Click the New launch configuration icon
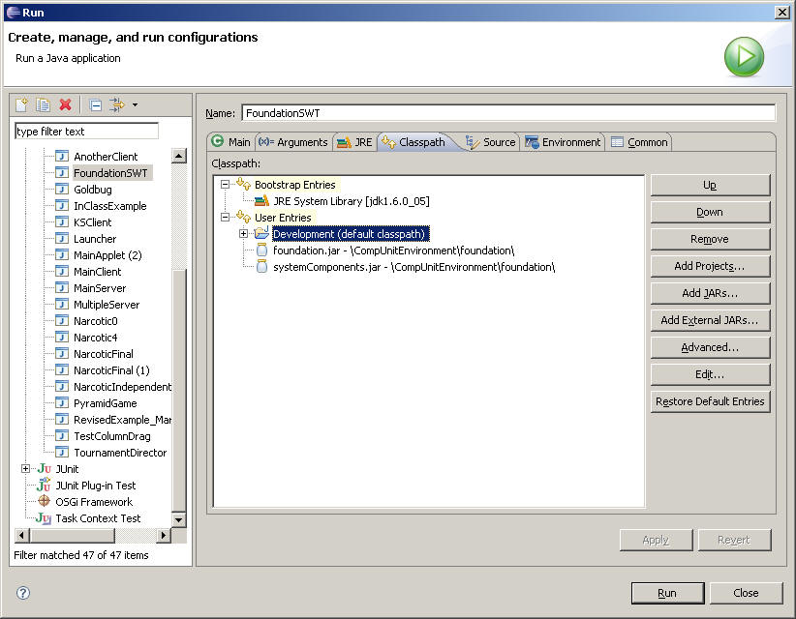Viewport: 796px width, 619px height. (x=21, y=104)
